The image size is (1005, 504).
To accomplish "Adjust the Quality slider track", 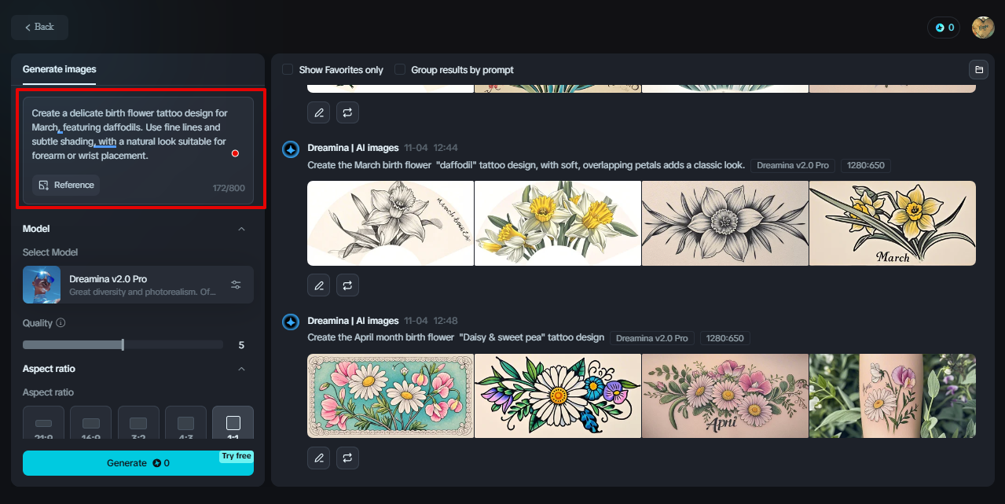I will coord(123,345).
